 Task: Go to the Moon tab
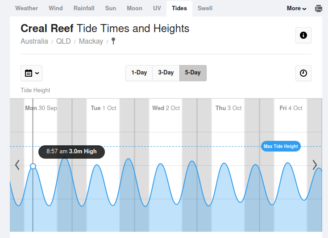point(134,8)
